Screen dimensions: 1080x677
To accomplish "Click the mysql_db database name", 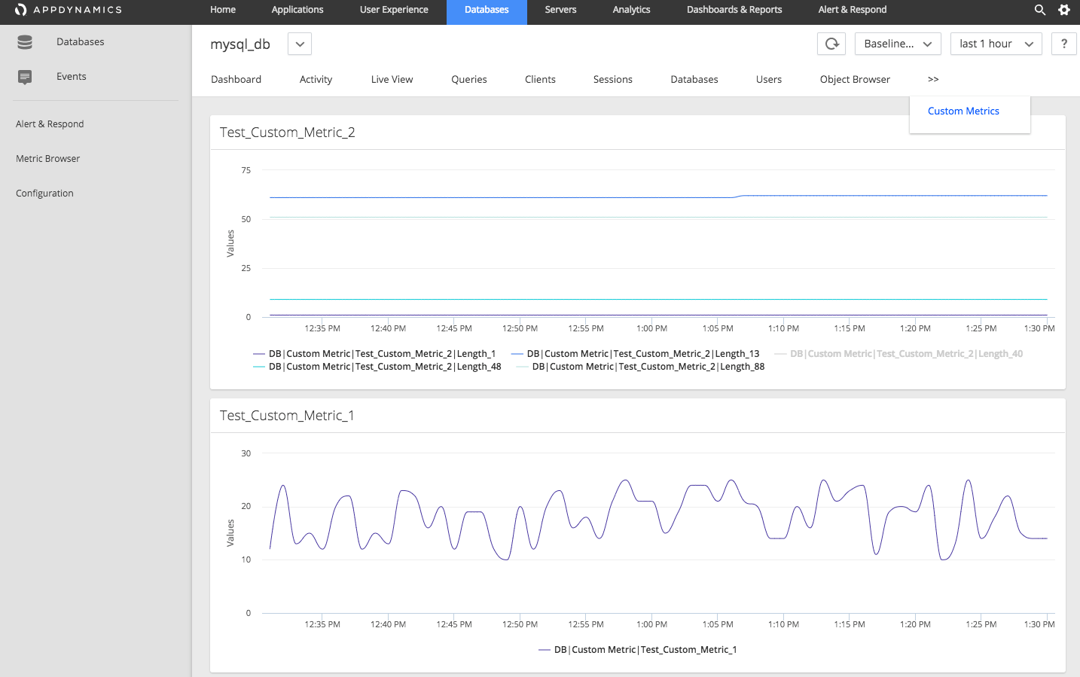I will point(240,44).
